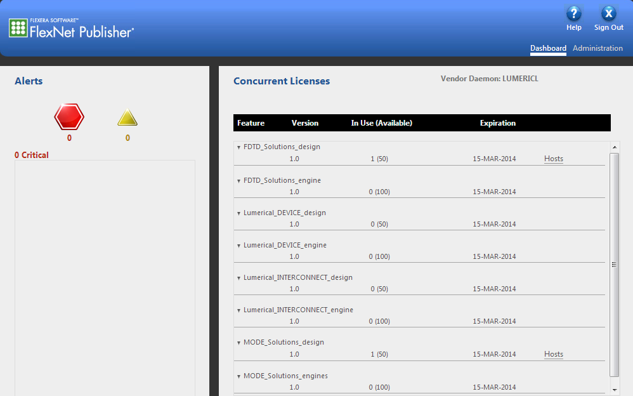Click the expiration date for MODE_Solutions_design
633x396 pixels.
pos(494,354)
